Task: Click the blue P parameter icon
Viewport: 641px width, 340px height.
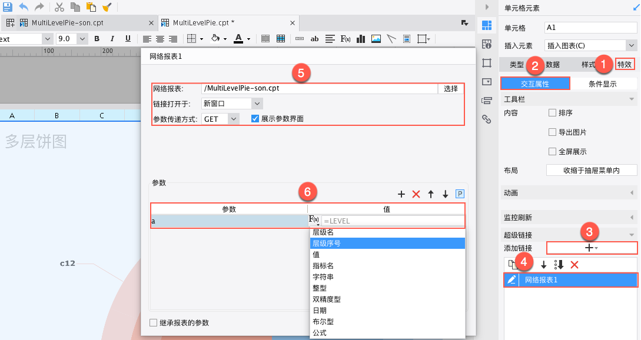Action: 460,194
